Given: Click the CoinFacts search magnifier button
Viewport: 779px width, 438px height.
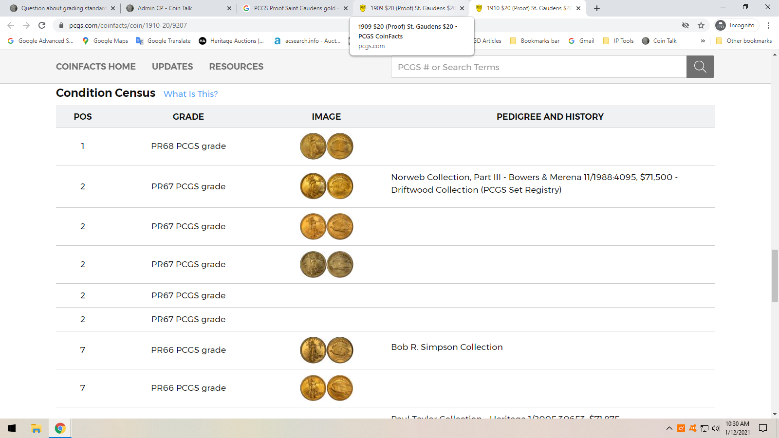Looking at the screenshot, I should point(700,67).
